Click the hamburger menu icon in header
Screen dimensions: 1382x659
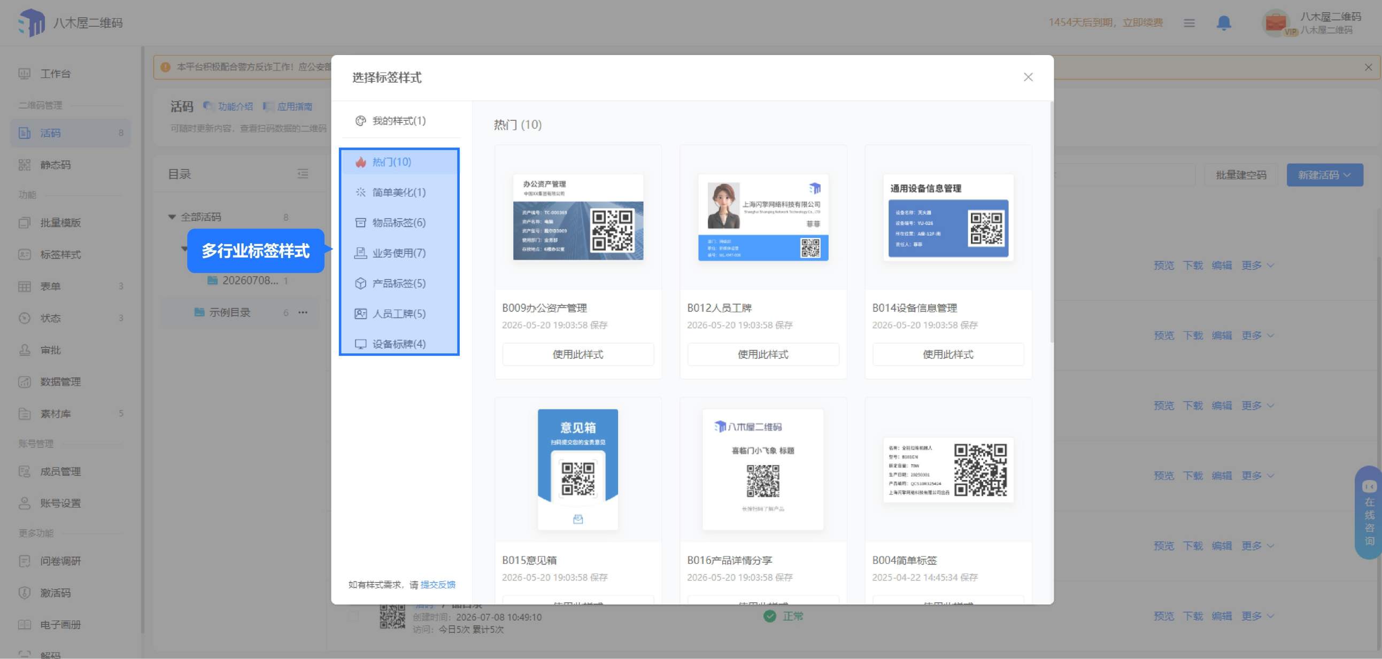1189,23
